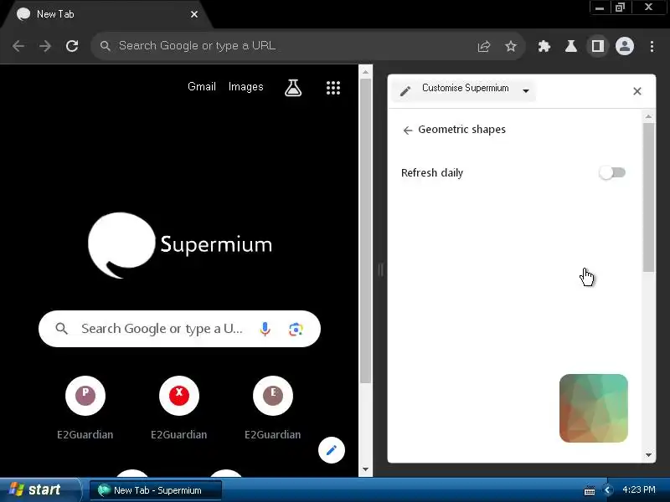
Task: Open the Gmail link
Action: tap(202, 87)
